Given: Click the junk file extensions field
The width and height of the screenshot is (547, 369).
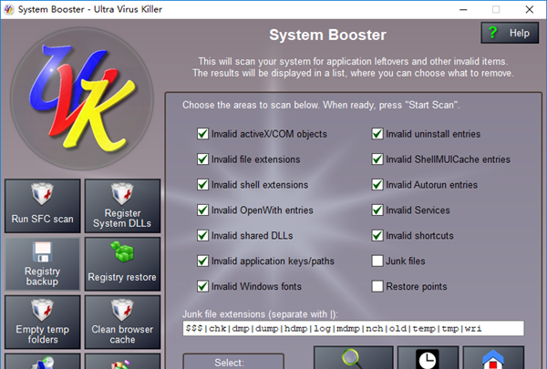Looking at the screenshot, I should (353, 329).
